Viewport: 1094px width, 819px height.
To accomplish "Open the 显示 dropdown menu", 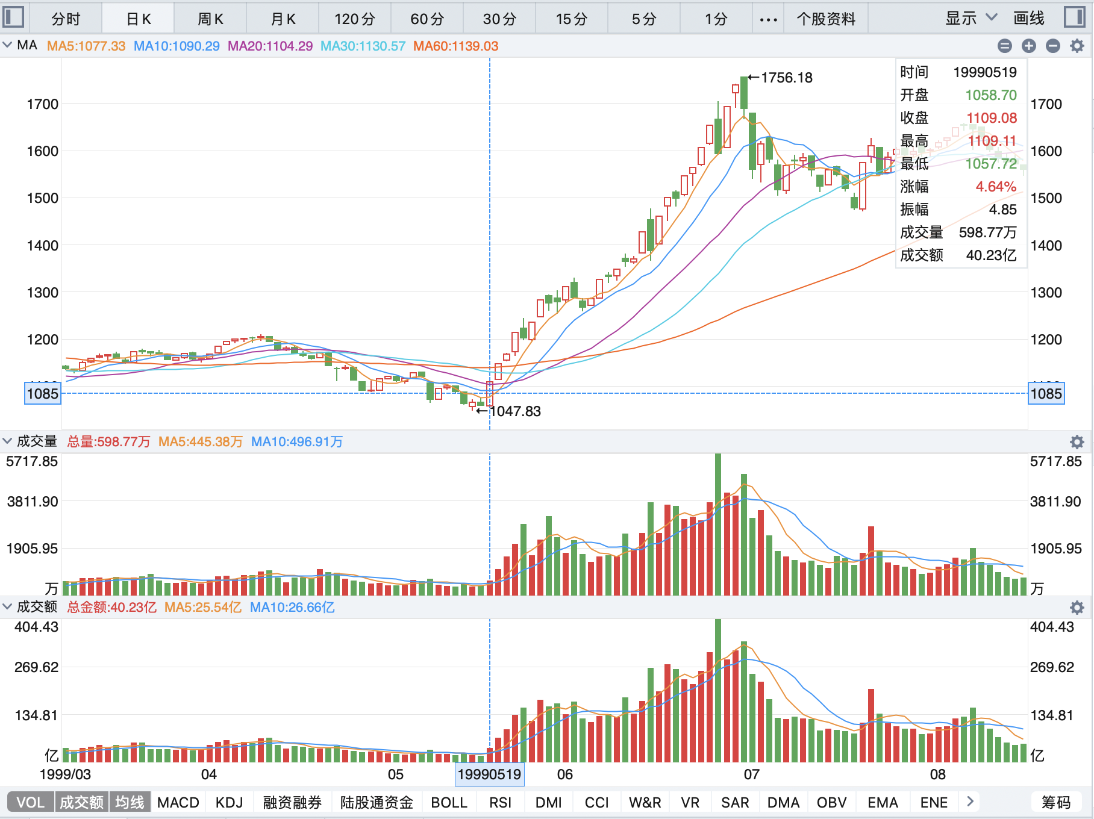I will (x=971, y=19).
